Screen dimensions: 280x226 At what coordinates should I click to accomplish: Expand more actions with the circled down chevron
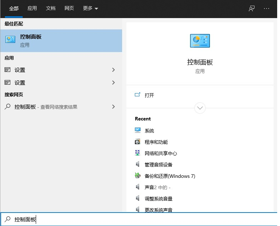(200, 108)
